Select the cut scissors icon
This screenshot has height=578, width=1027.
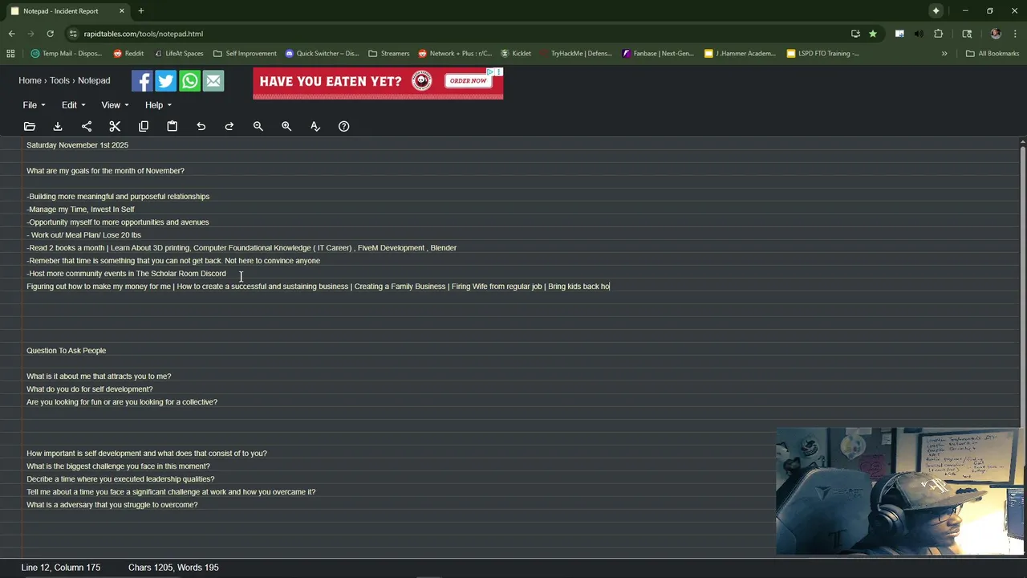[115, 126]
